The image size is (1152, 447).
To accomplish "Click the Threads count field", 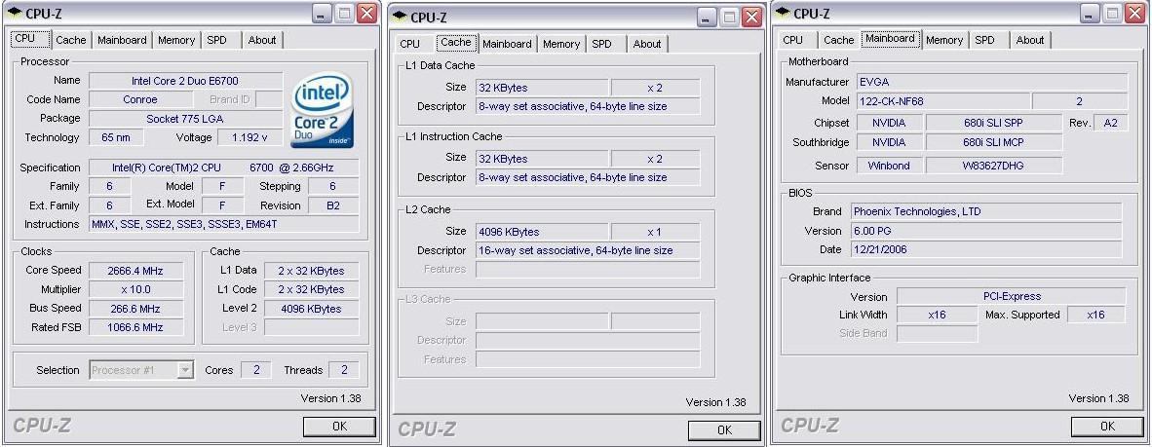I will pyautogui.click(x=344, y=370).
